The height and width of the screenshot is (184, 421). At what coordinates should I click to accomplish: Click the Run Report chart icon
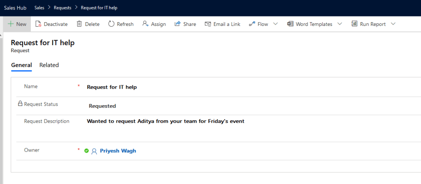pyautogui.click(x=354, y=24)
